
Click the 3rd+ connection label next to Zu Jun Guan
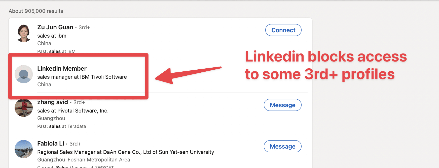coord(84,27)
